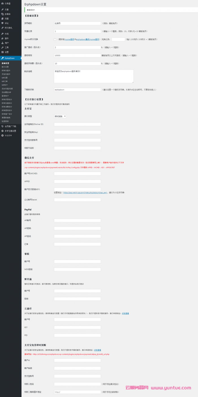Open 插件 plugins icon in sidebar
This screenshot has height=397, width=198.
pyautogui.click(x=2, y=38)
